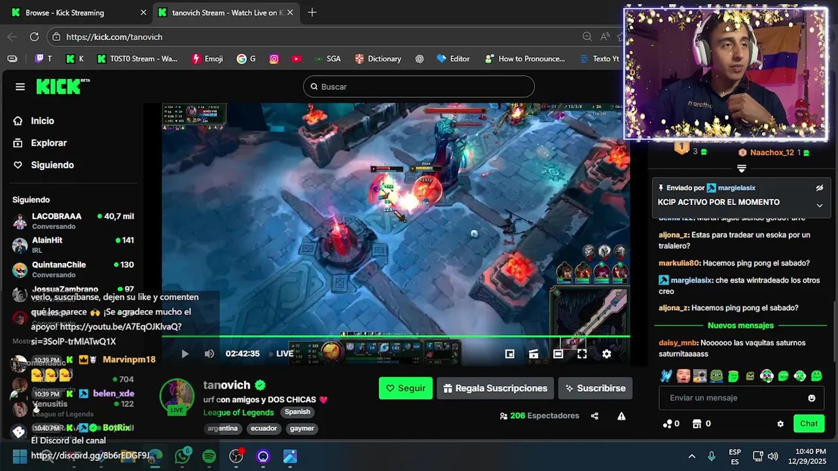The height and width of the screenshot is (471, 838).
Task: Open Spotify from the taskbar
Action: pos(209,456)
